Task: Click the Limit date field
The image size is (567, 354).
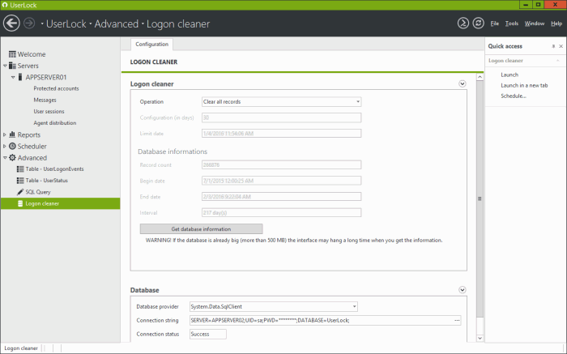Action: (281, 134)
